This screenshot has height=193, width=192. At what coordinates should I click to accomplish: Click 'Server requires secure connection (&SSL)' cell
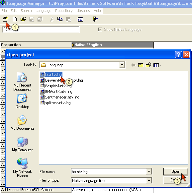[113, 190]
